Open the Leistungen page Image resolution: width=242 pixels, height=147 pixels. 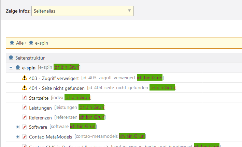(40, 108)
